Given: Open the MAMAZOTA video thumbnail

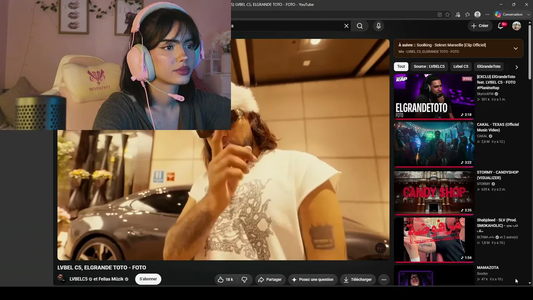Looking at the screenshot, I should [434, 275].
